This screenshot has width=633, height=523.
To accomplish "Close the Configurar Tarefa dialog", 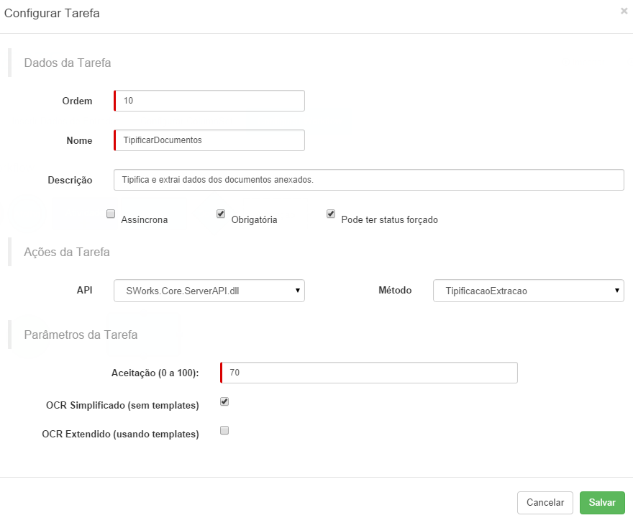I will point(624,11).
